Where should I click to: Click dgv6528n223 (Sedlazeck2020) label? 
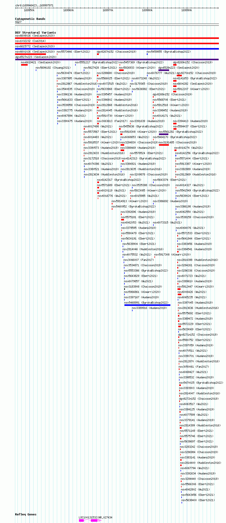pos(179,68)
